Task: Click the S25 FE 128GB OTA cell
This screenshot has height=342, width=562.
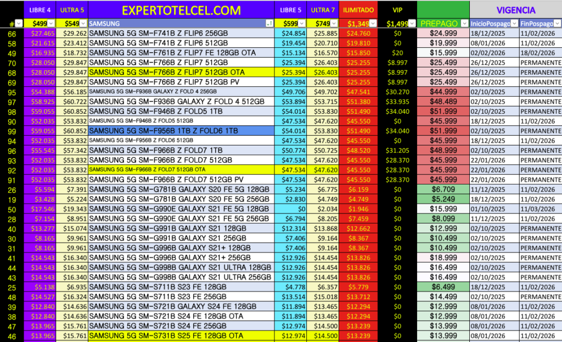Action: coord(181,335)
